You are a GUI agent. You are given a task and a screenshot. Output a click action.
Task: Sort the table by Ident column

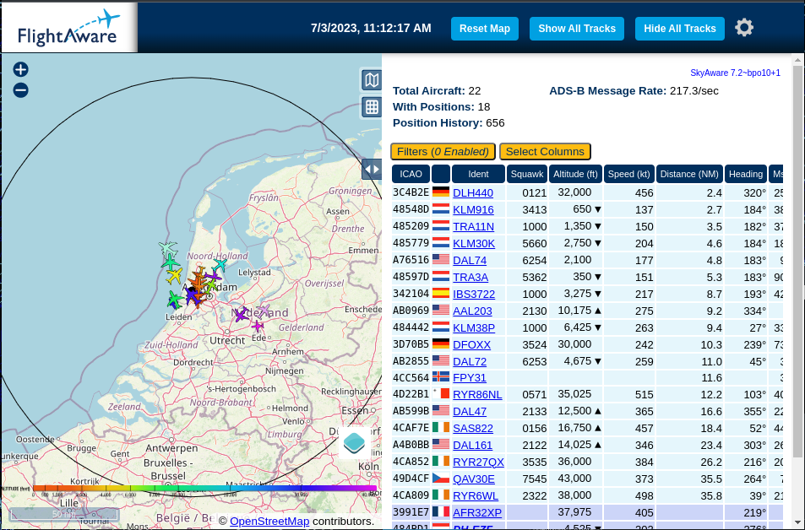point(478,174)
